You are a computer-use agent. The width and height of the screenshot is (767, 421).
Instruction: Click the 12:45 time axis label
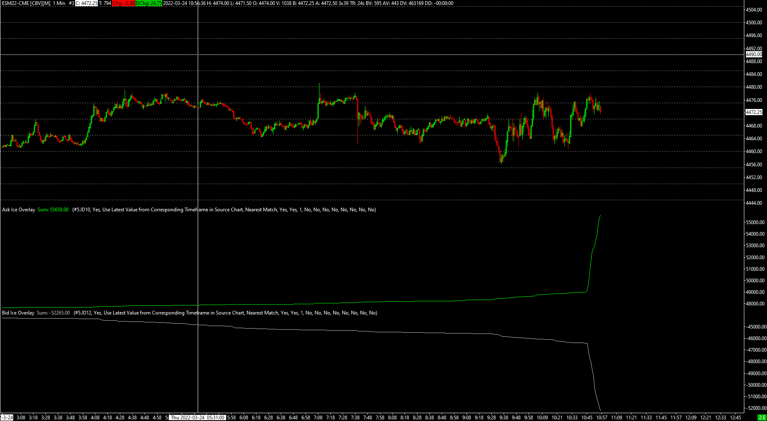735,418
